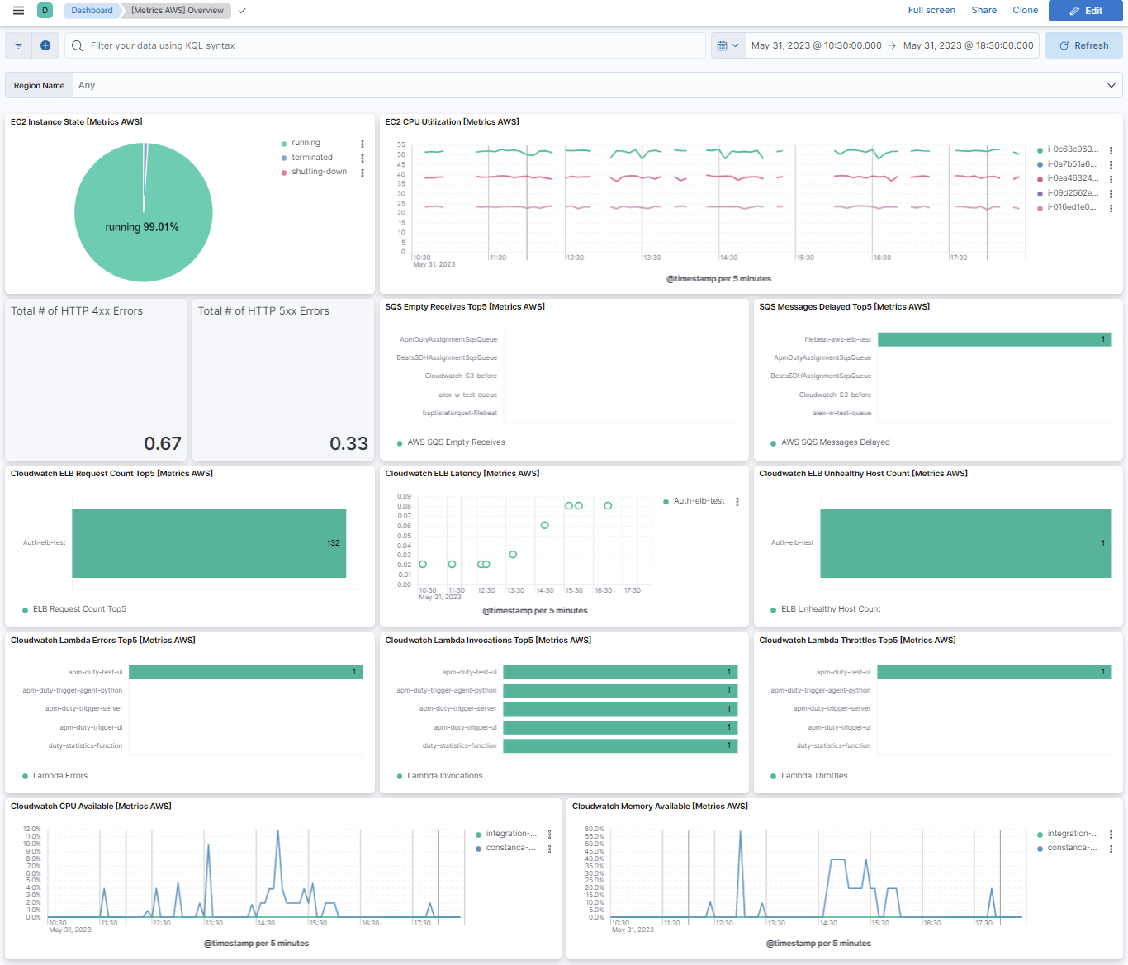Screen dimensions: 1128x965
Task: Open the saved query checkmark dropdown
Action: tap(240, 11)
